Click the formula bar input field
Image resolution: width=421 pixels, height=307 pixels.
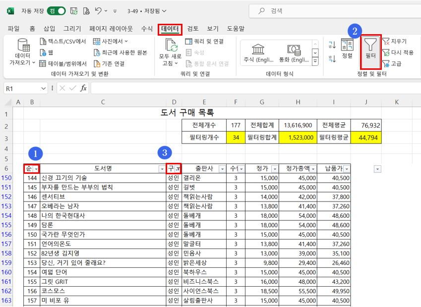pyautogui.click(x=256, y=88)
